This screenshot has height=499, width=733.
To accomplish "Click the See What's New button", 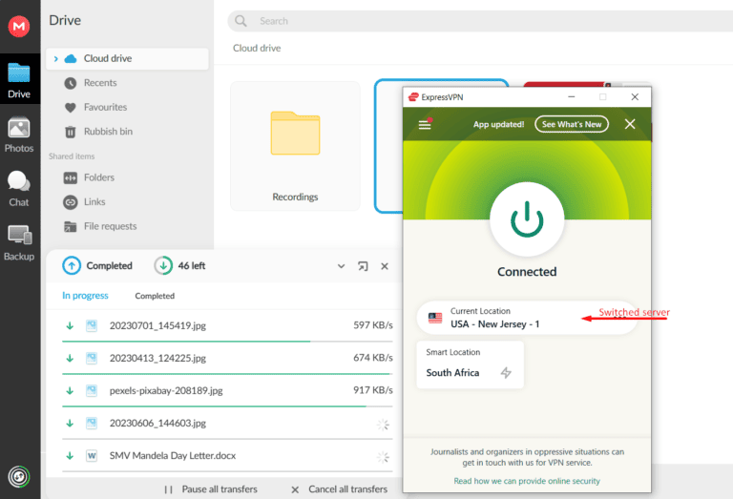I will pyautogui.click(x=572, y=124).
